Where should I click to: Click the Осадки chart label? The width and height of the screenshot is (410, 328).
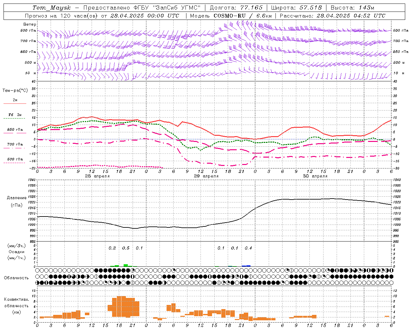(x=17, y=252)
